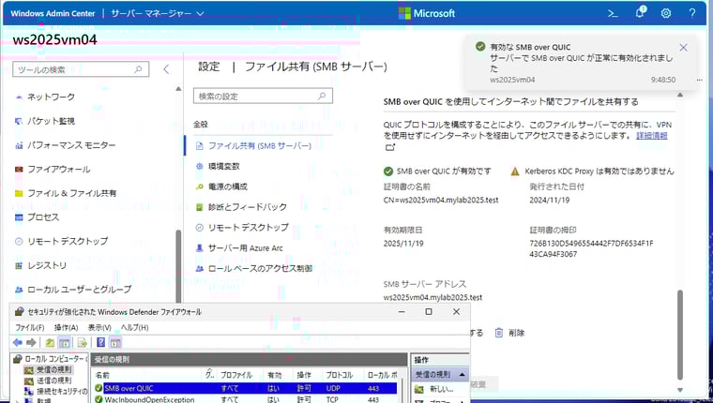Screen dimensions: 713x403
Task: Click scroll-up arrow of tools sidebar
Action: pyautogui.click(x=178, y=89)
